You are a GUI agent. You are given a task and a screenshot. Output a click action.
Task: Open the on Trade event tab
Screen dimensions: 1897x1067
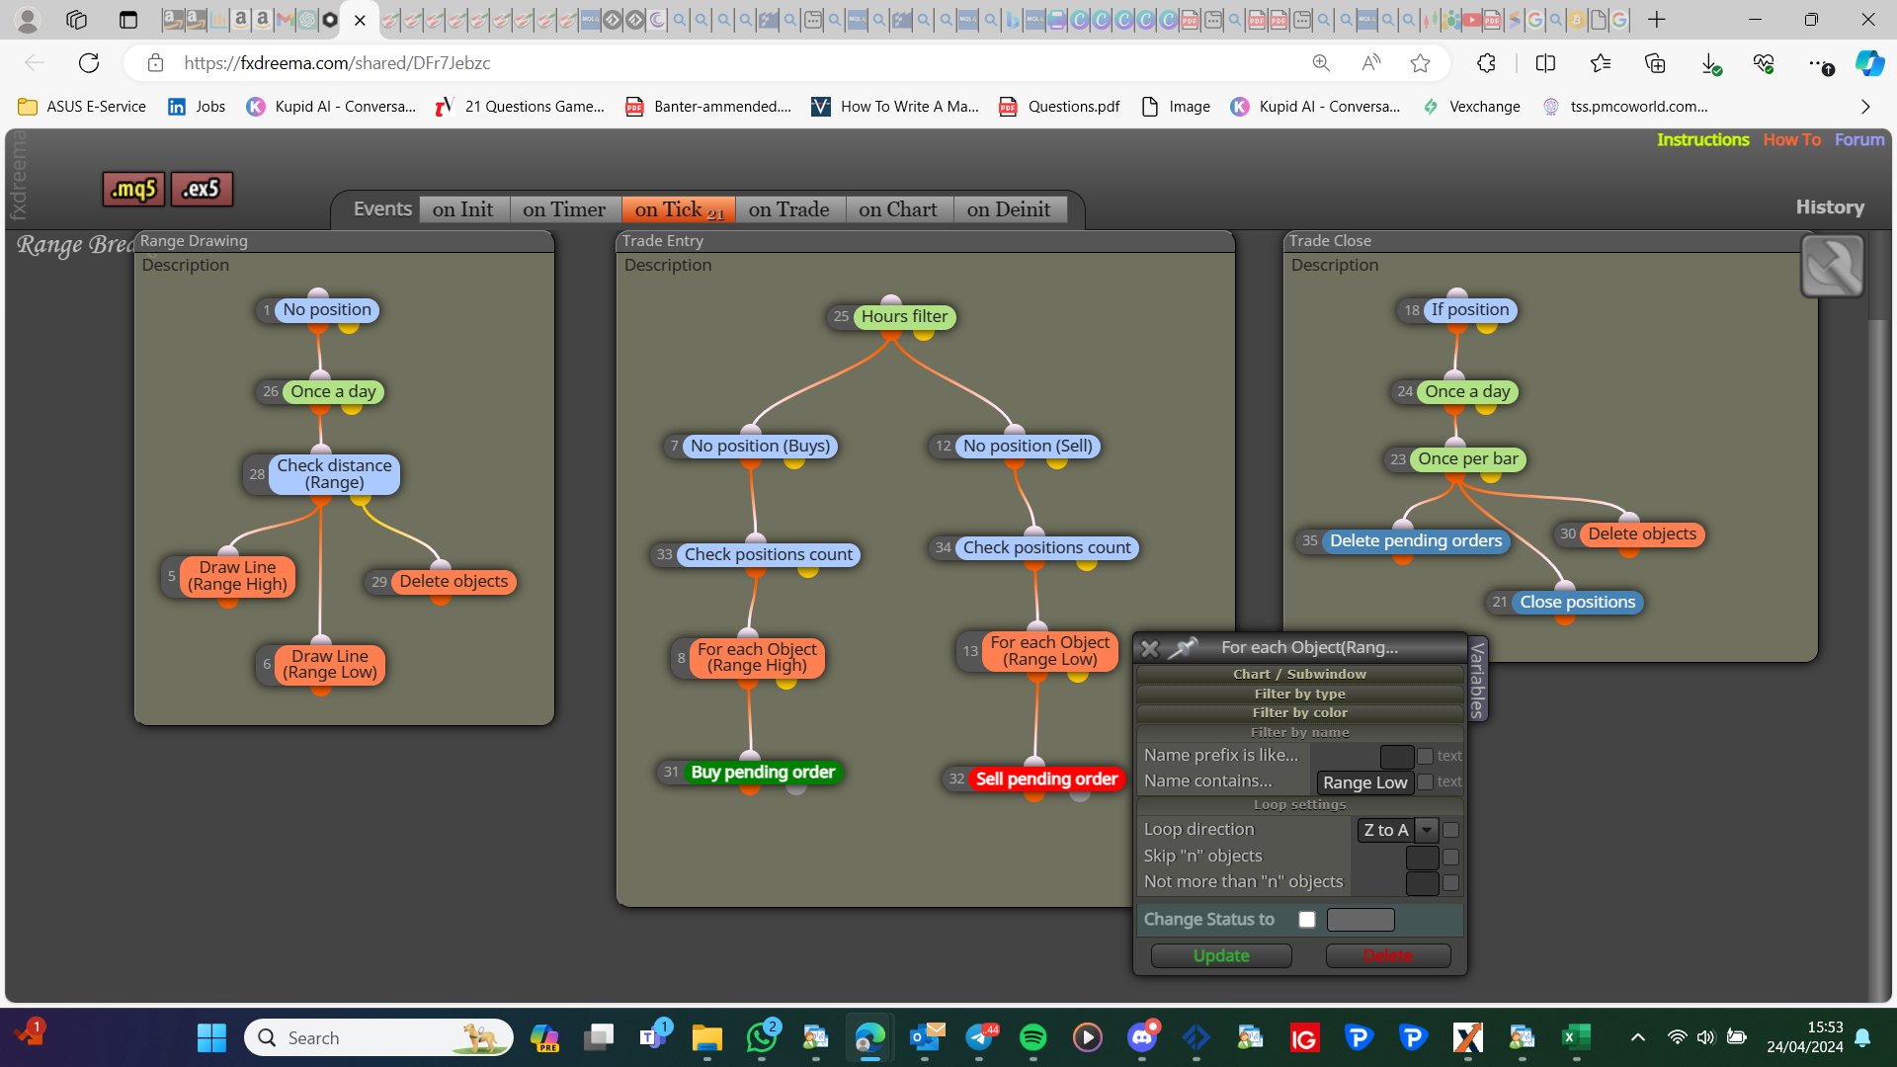(x=788, y=209)
